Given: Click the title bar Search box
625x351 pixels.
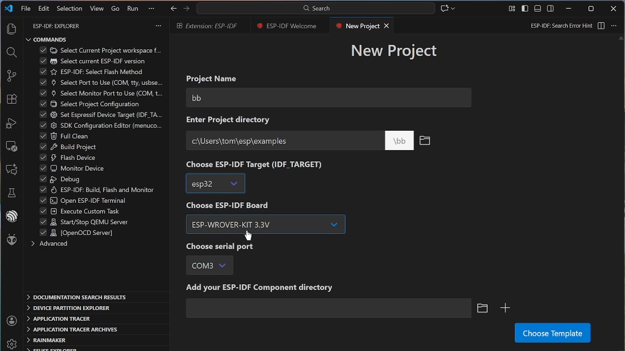Looking at the screenshot, I should (316, 8).
